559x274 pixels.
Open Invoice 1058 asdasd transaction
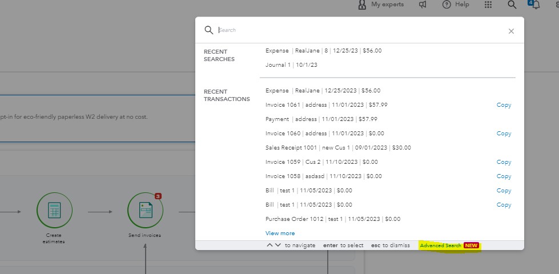tap(324, 176)
